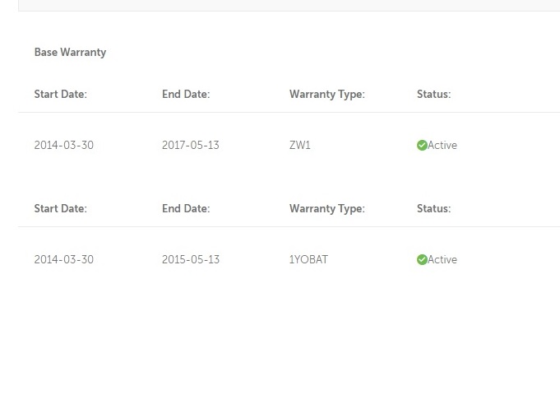The width and height of the screenshot is (560, 395).
Task: Select the Base Warranty heading
Action: tap(70, 53)
